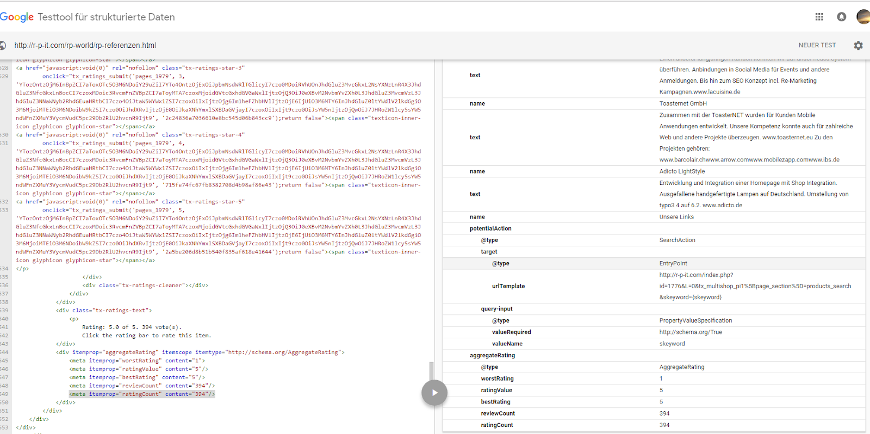Select the 'http://schema.org/True' value
The image size is (870, 434).
coord(691,332)
